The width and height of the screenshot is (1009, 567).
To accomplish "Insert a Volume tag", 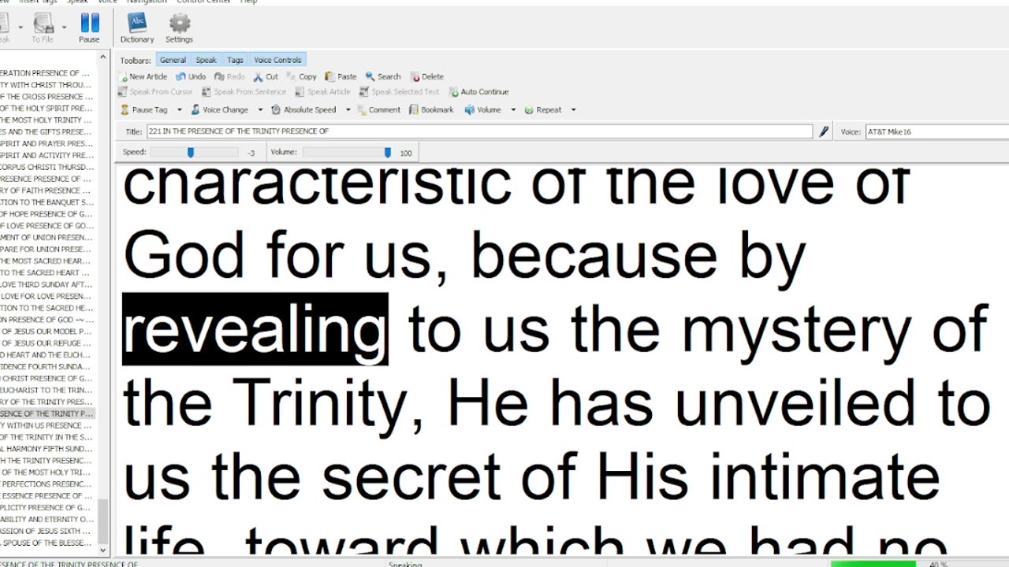I will (482, 110).
